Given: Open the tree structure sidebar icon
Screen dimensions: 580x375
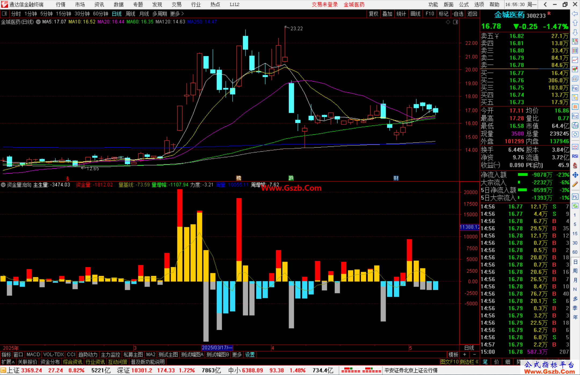Looking at the screenshot, I should click(x=575, y=98).
